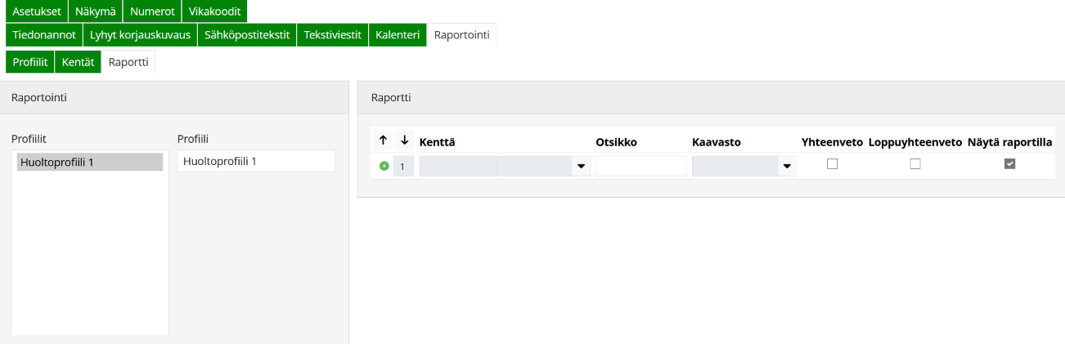Enable the Loppuyhteenveto checkbox

(915, 163)
